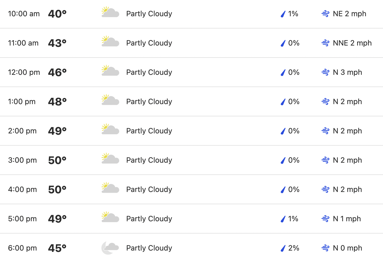Screen dimensions: 383x262
Task: Click the wind icon beside NE 2 mph
Action: tap(325, 14)
